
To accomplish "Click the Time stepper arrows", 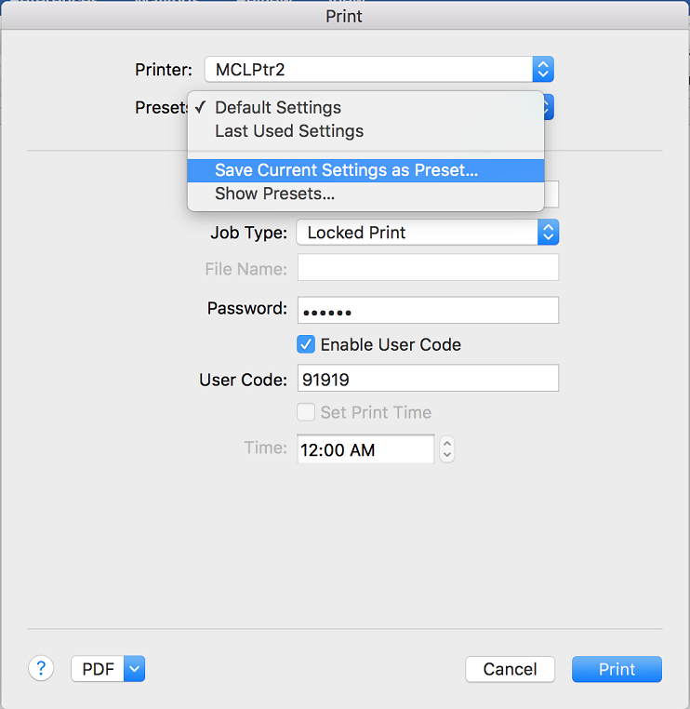I will (447, 449).
